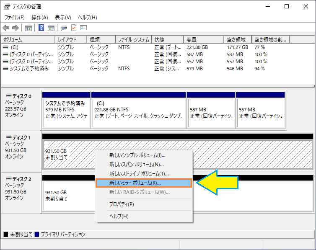Toggle the action pane toolbar icon
The height and width of the screenshot is (250, 316).
pos(51,28)
